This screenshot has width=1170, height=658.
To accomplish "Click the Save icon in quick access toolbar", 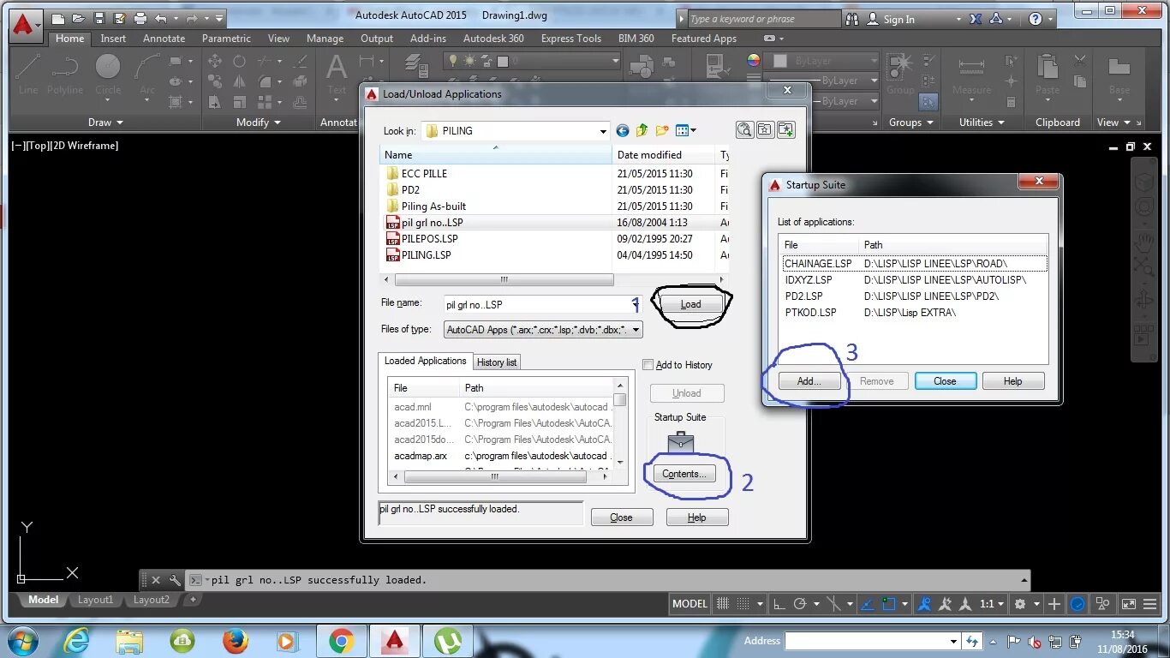I will pyautogui.click(x=99, y=18).
